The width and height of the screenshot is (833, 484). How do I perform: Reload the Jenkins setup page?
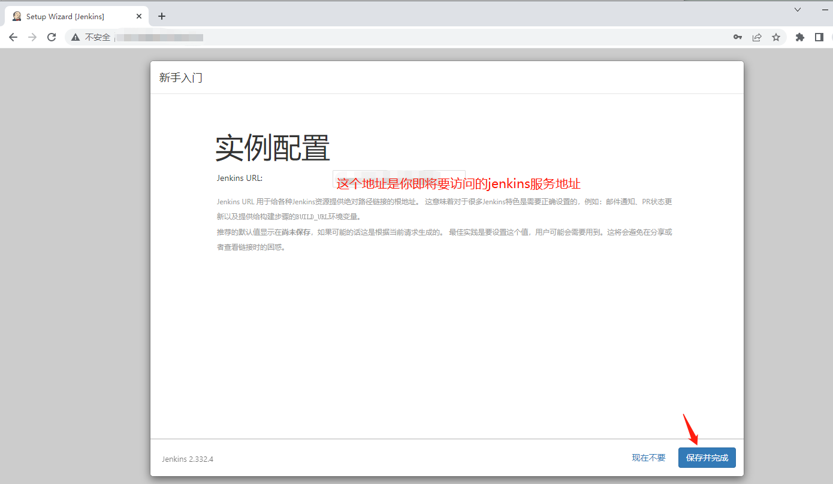coord(52,37)
